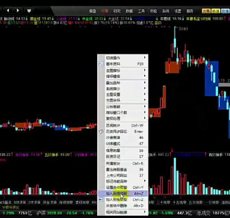
Task: Click the blue arrow icon beside 加入到板块股
Action: 101,200
